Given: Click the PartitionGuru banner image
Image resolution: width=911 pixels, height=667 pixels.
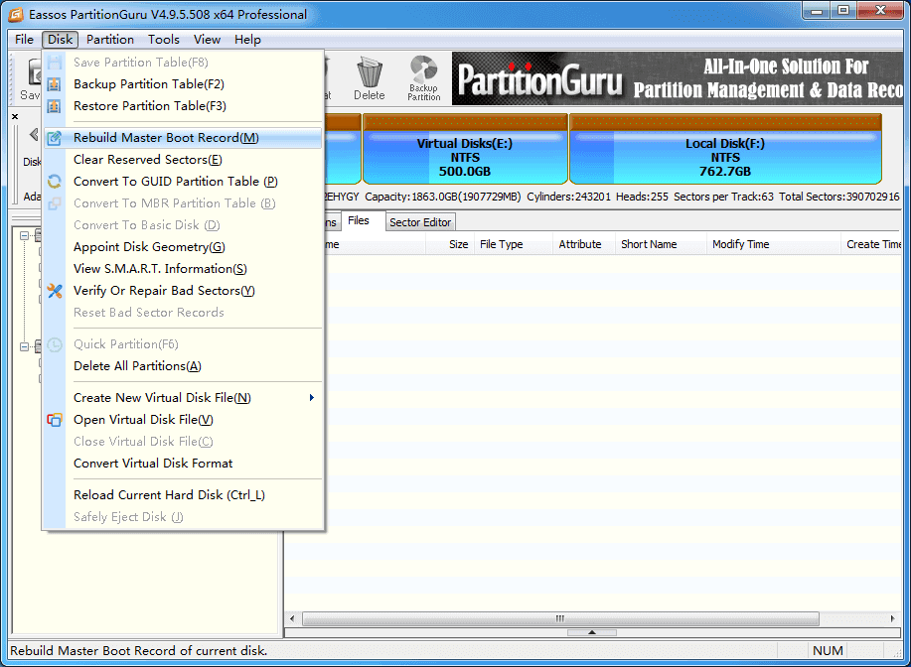Looking at the screenshot, I should pos(678,79).
